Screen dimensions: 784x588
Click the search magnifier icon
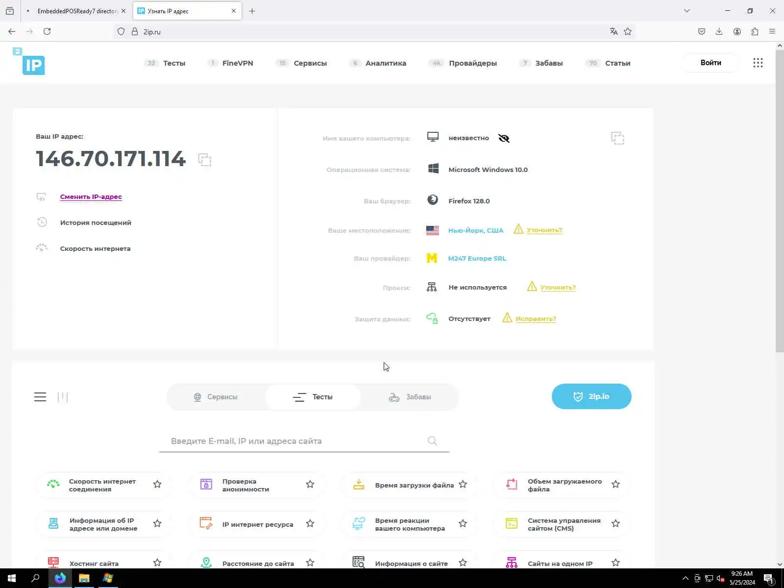432,441
